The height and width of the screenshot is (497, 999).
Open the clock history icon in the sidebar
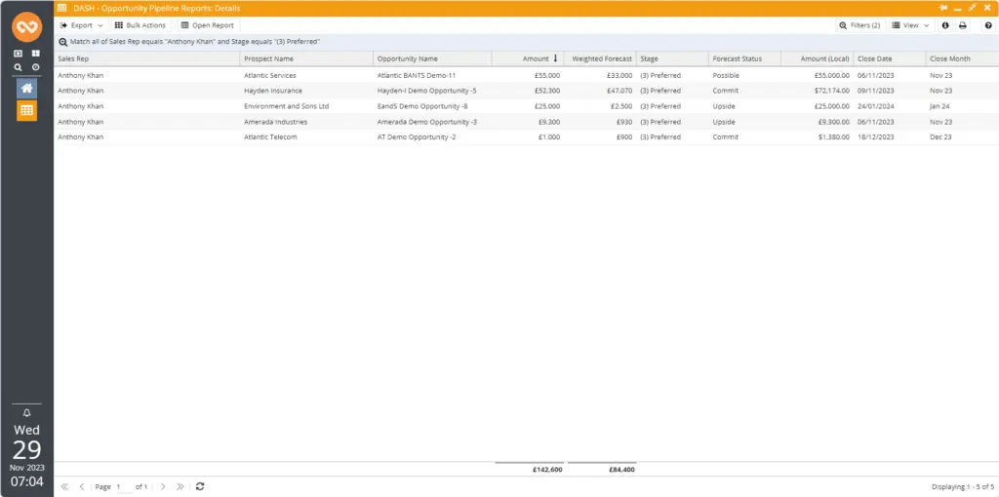(x=36, y=67)
